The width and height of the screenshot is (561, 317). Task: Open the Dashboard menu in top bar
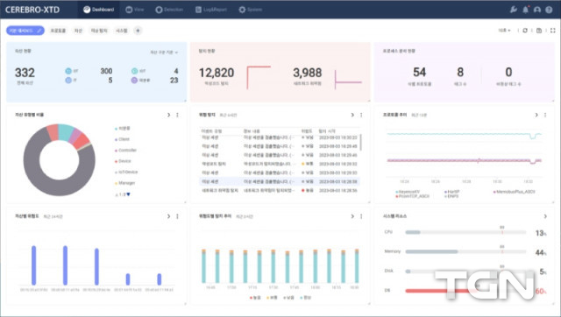tap(98, 10)
